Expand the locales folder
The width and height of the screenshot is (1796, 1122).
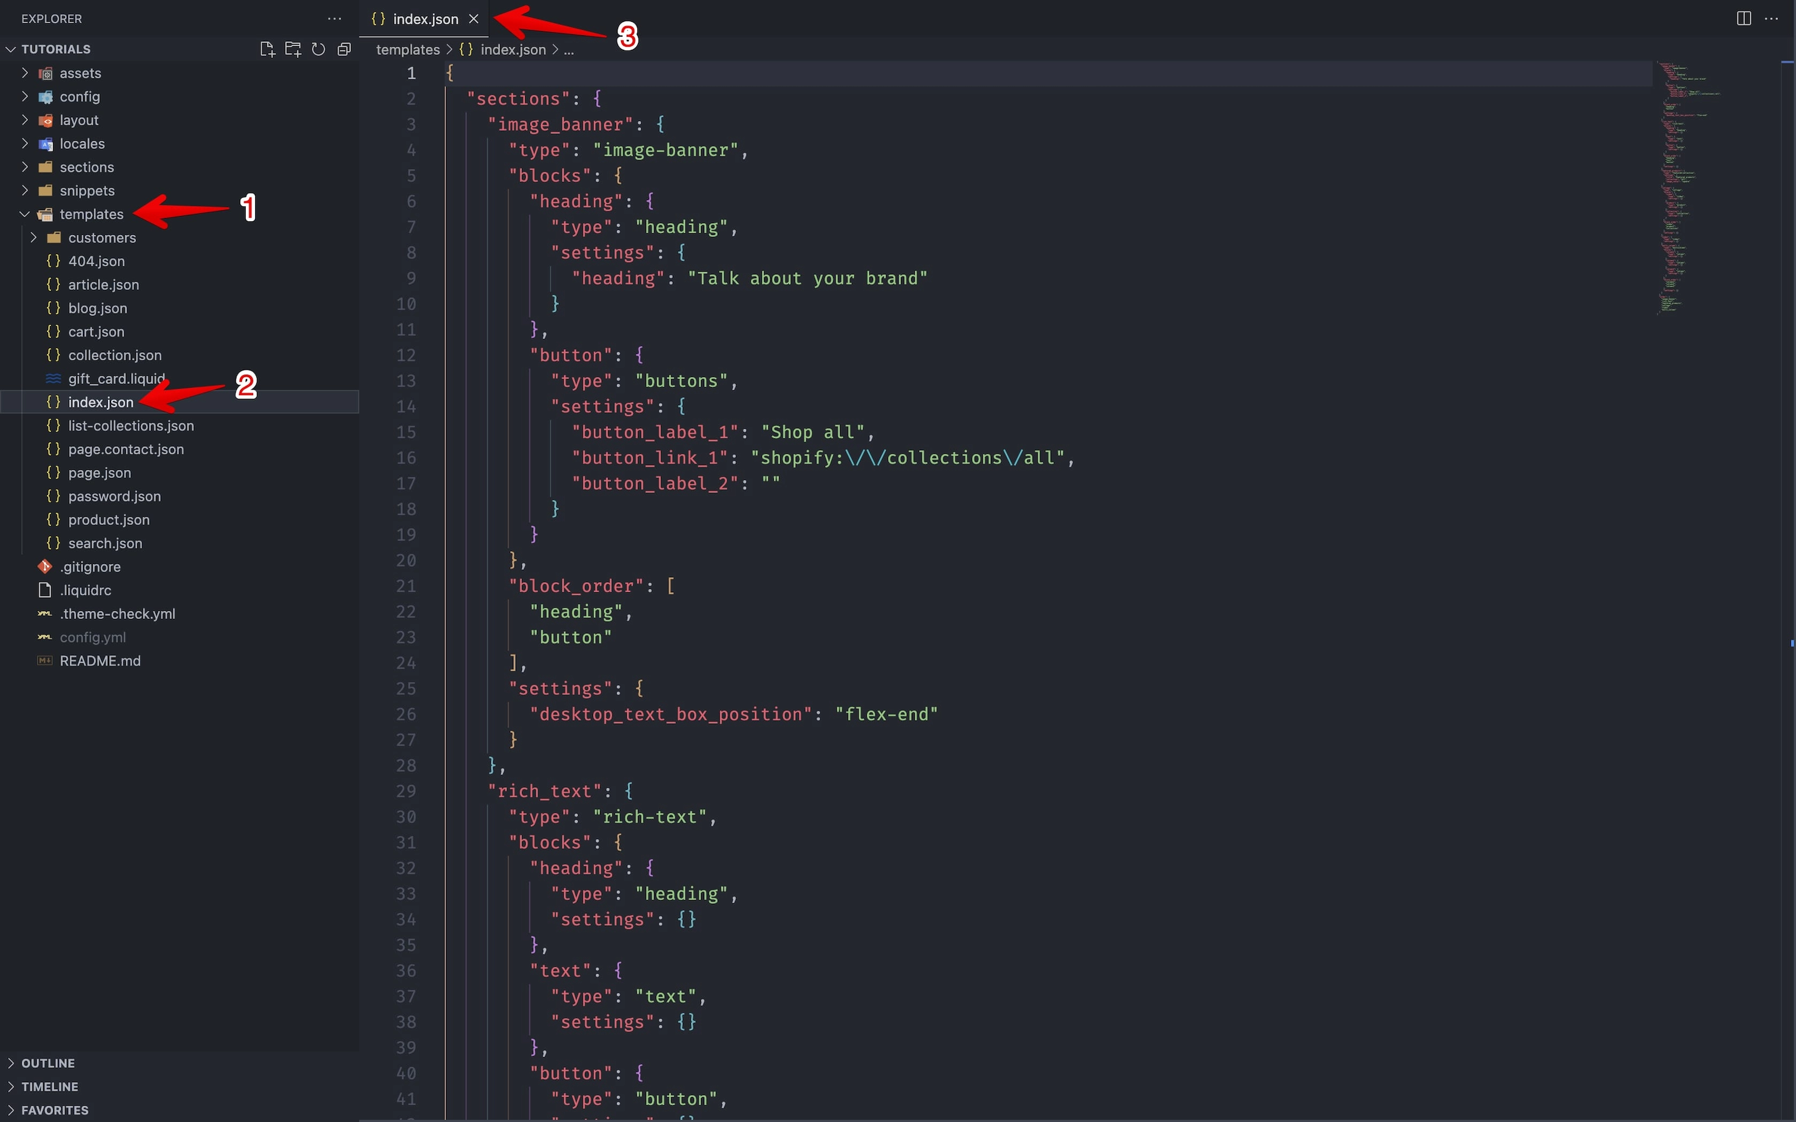pos(24,143)
